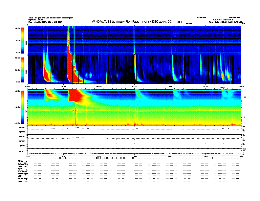Click the RAD1 spectrogram panel

[x=134, y=69]
